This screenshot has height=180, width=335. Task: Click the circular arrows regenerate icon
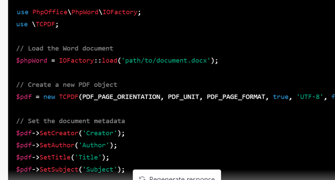(142, 178)
